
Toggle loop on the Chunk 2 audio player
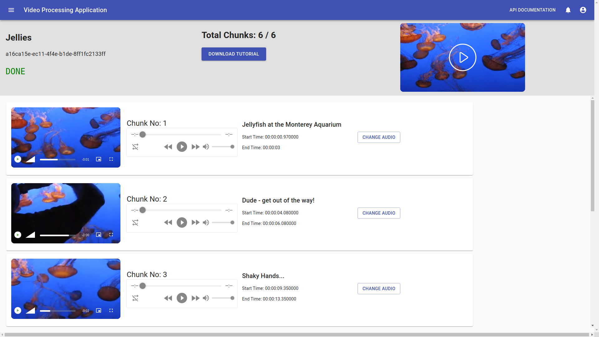point(135,222)
